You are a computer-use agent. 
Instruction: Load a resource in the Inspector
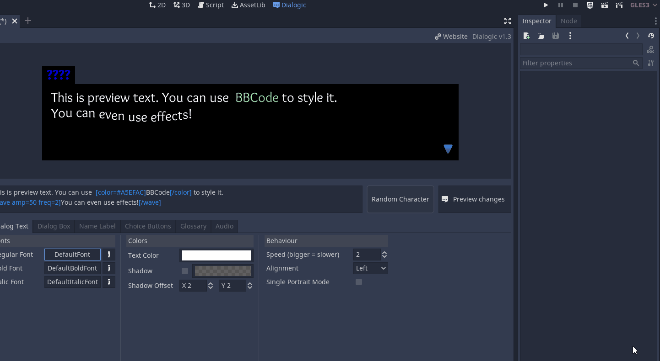point(541,36)
